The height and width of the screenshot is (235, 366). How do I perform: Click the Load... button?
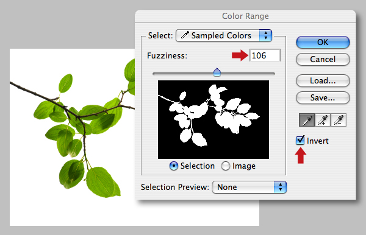click(323, 80)
